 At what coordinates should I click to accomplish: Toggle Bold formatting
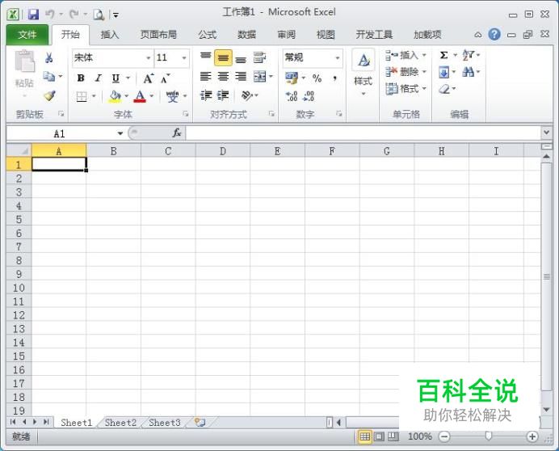point(81,78)
